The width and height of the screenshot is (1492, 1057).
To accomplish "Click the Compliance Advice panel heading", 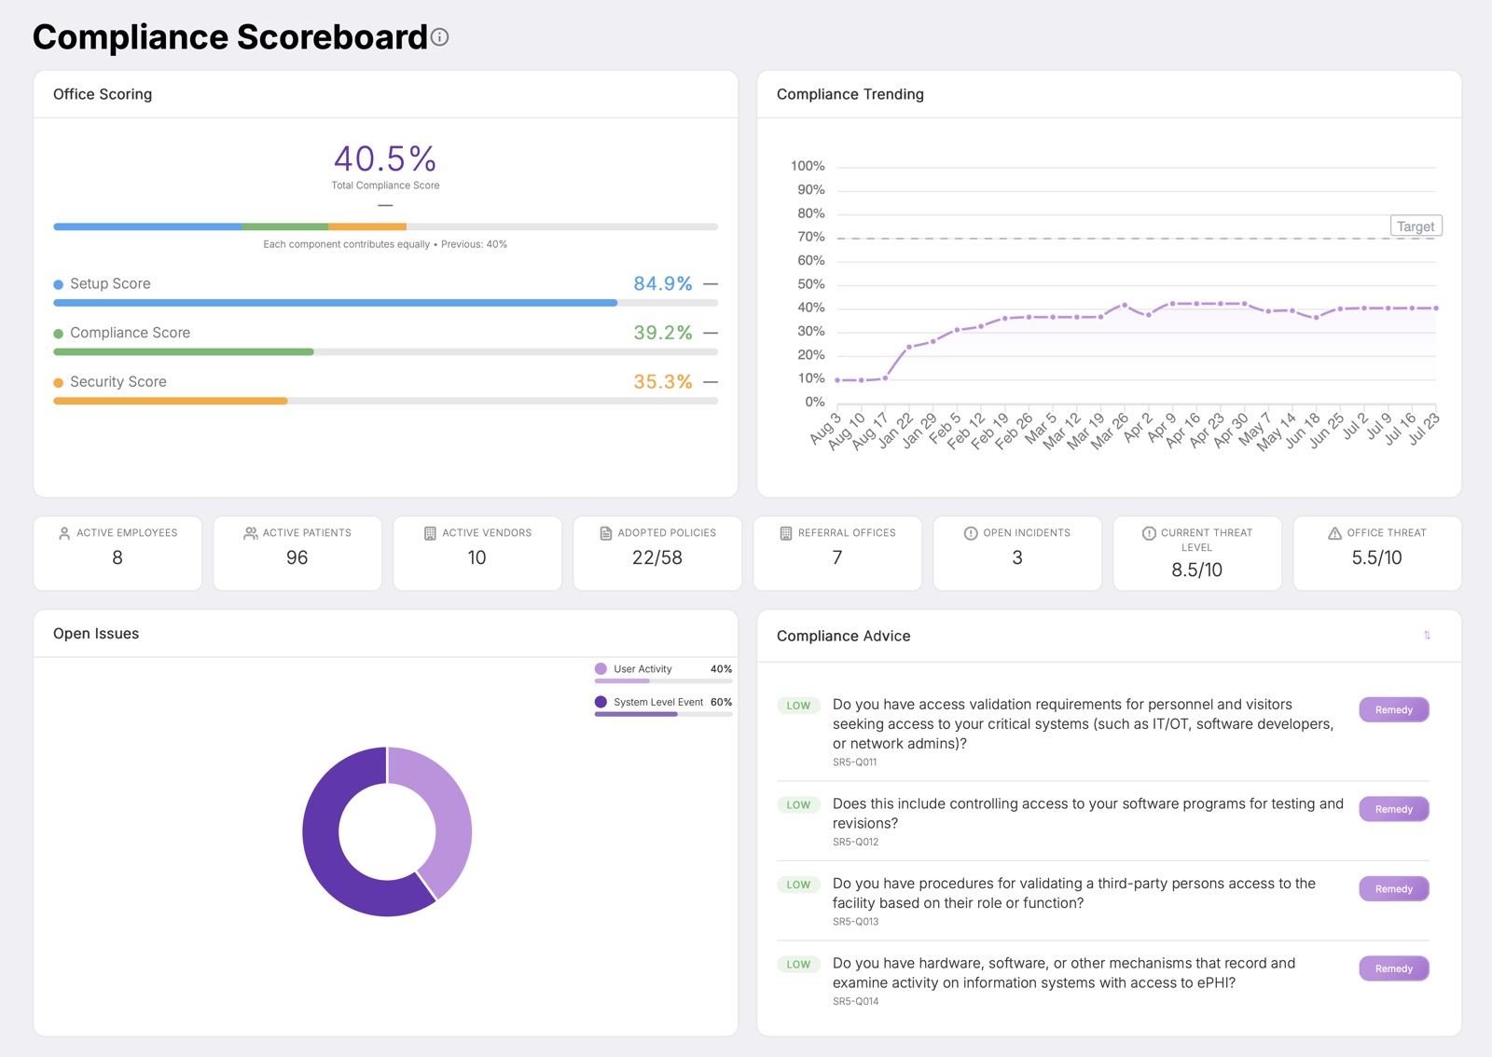I will click(844, 636).
